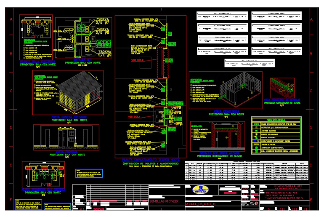Select the 750KVA S/E #9 transformer label
The image size is (324, 217).
point(103,51)
